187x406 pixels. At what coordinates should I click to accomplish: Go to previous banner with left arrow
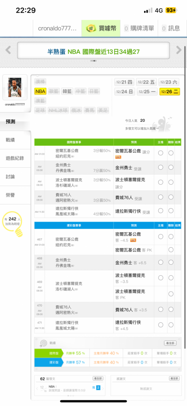[x=8, y=50]
